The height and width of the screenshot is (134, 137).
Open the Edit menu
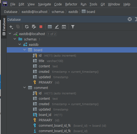pos(21,4)
